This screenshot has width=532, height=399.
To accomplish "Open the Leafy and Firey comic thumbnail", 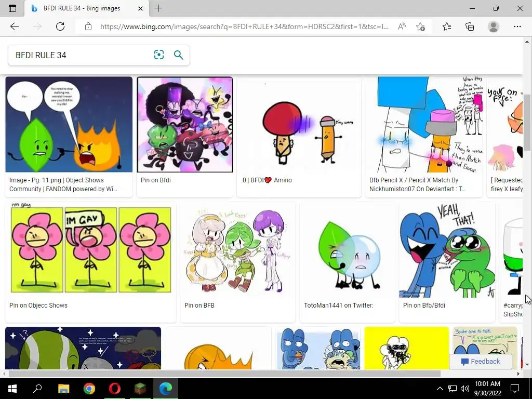I will click(x=69, y=125).
